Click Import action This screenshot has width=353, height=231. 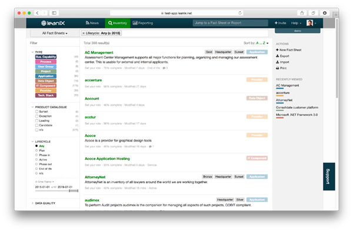click(x=282, y=62)
